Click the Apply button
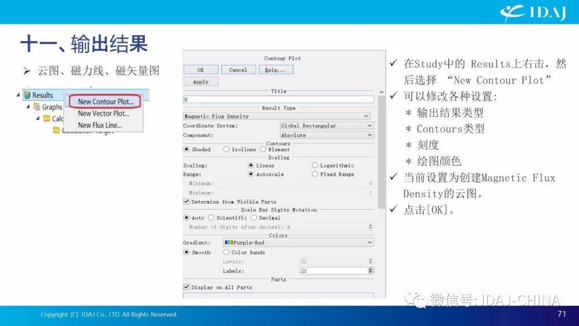Image resolution: width=579 pixels, height=326 pixels. 201,81
